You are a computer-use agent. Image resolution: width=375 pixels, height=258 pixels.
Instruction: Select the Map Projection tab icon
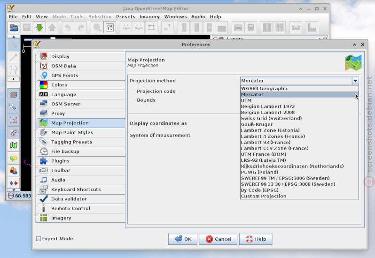pos(44,123)
